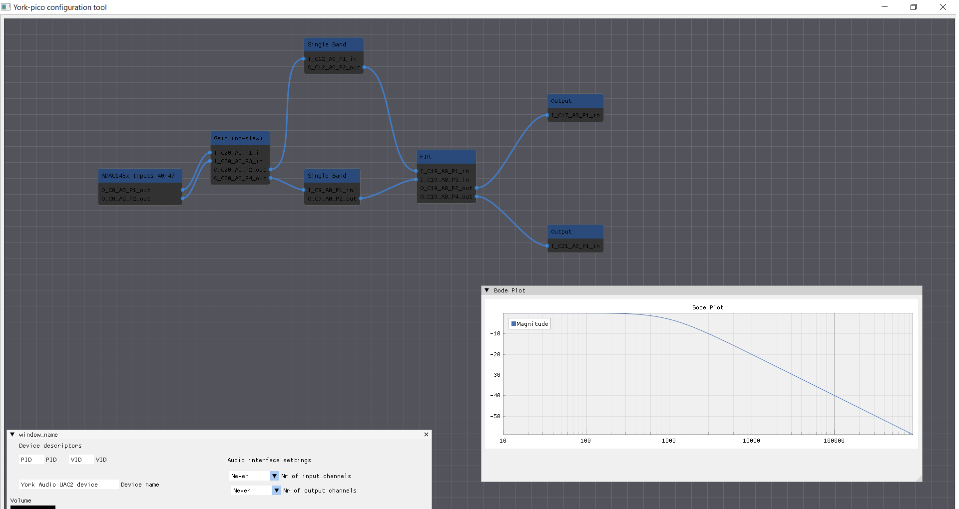Click the I_C19_A0_P1_in input pin
959x509 pixels.
(417, 171)
